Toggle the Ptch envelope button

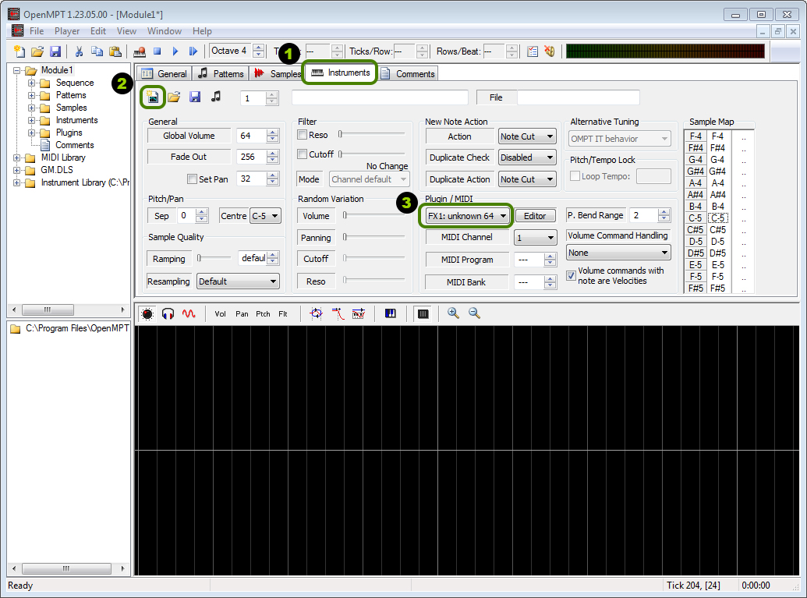263,314
